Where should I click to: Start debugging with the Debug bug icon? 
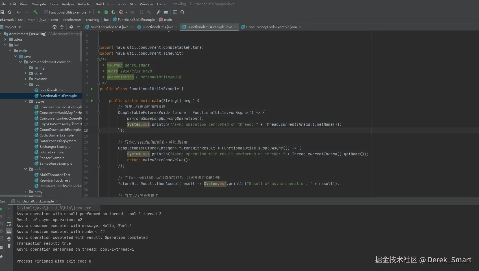(106, 12)
